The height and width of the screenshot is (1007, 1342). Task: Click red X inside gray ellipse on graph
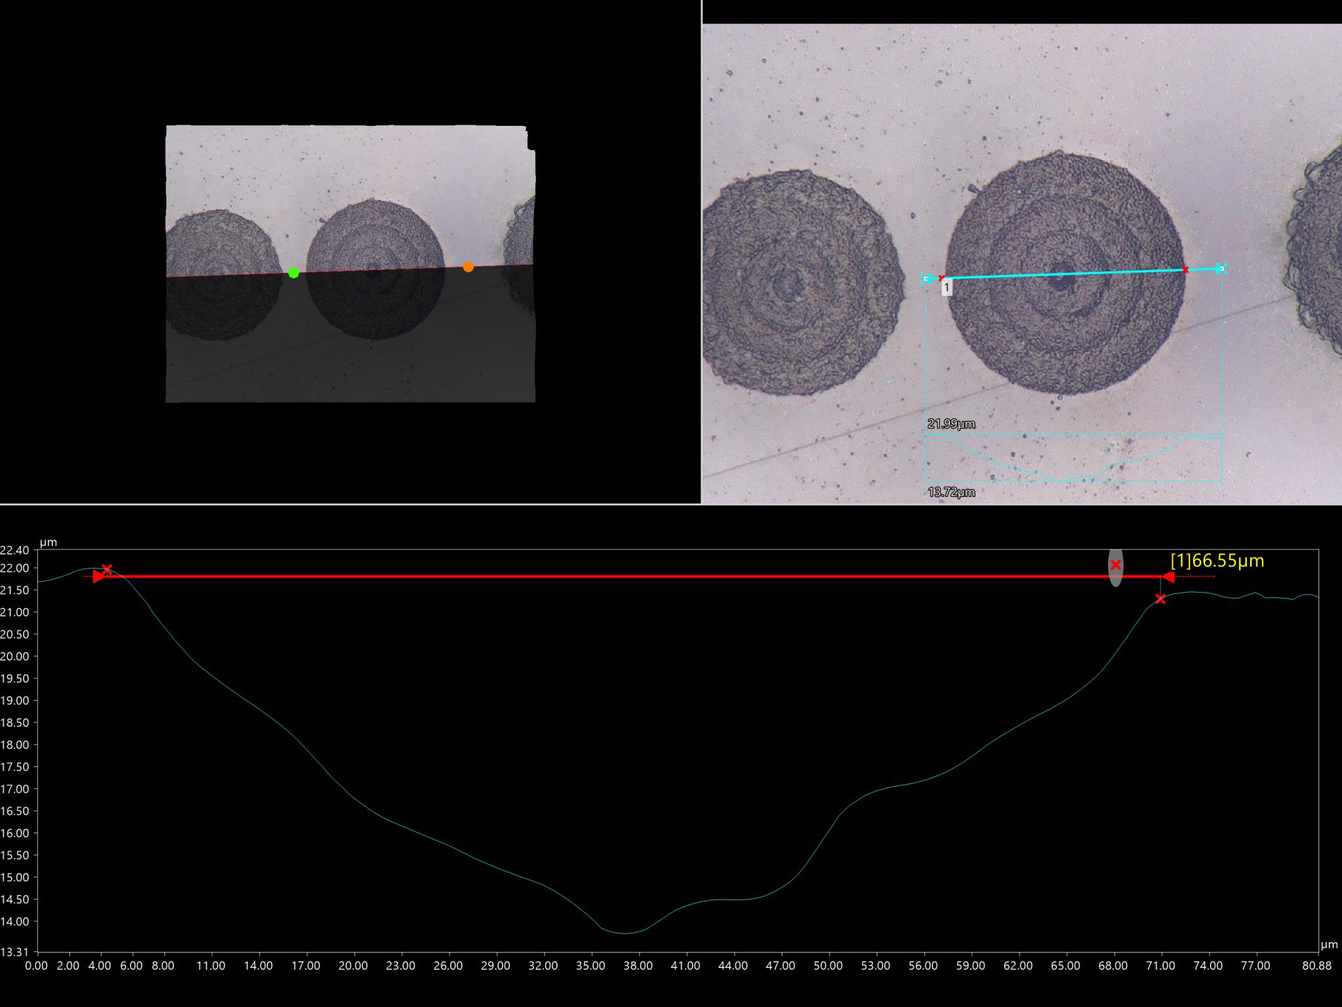pos(1115,565)
